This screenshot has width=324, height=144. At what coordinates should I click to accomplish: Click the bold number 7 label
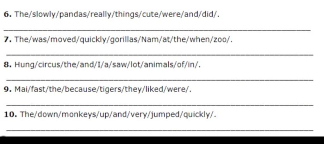(8, 39)
